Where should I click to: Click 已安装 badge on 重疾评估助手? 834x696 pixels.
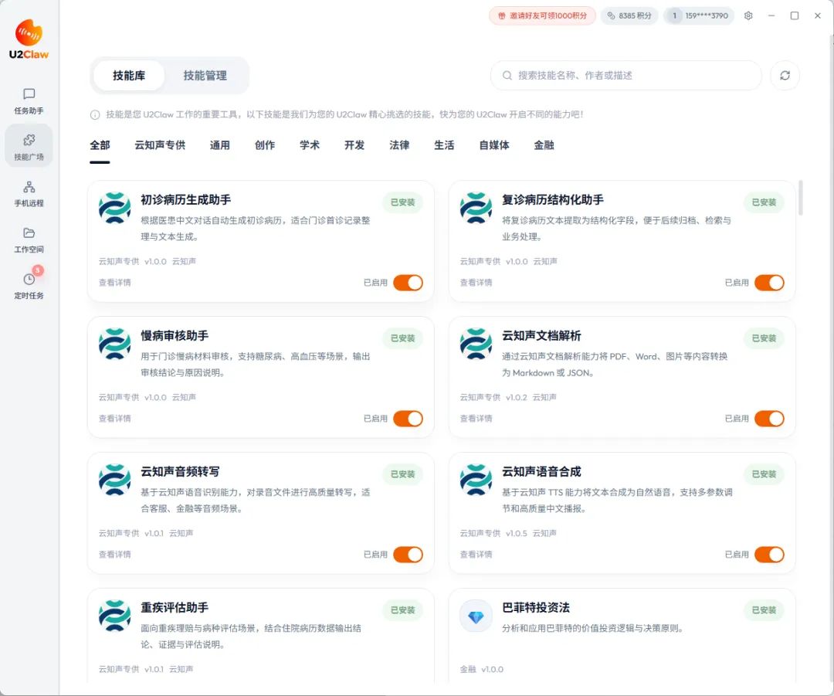coord(402,610)
